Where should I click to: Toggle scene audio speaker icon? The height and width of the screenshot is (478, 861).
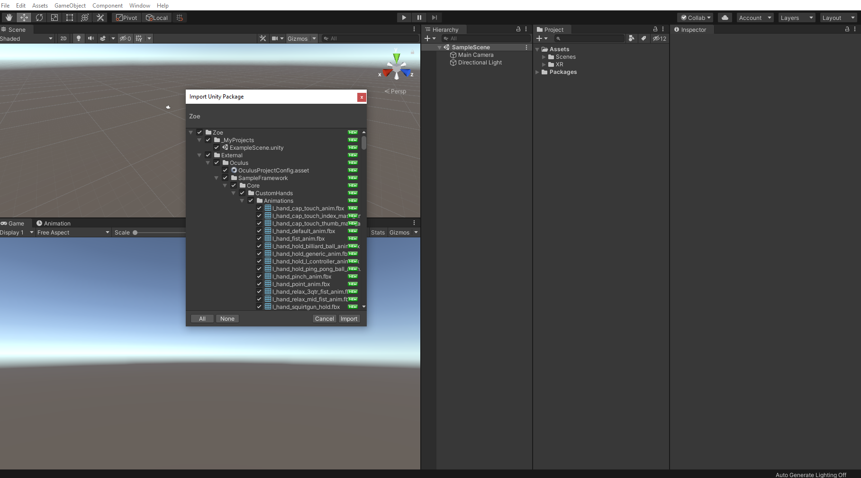pos(91,38)
